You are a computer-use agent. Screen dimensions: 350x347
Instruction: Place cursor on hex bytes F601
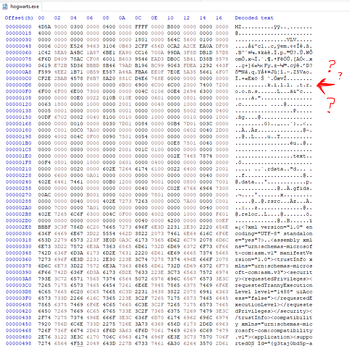pos(222,215)
